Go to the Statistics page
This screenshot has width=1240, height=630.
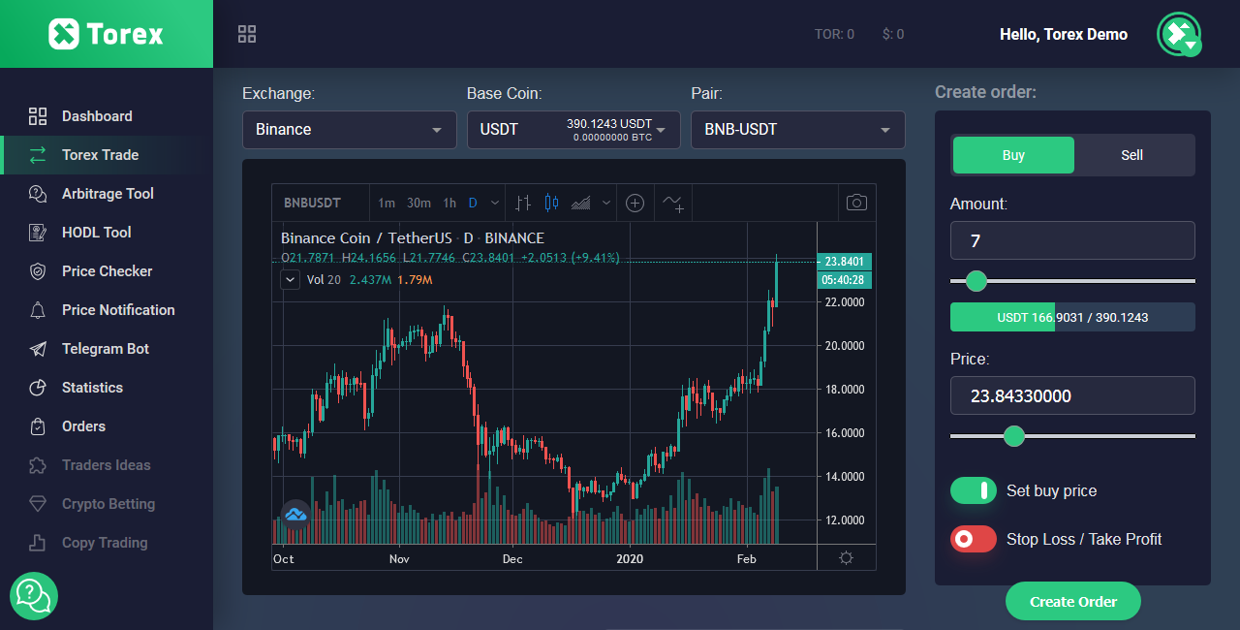pos(107,387)
